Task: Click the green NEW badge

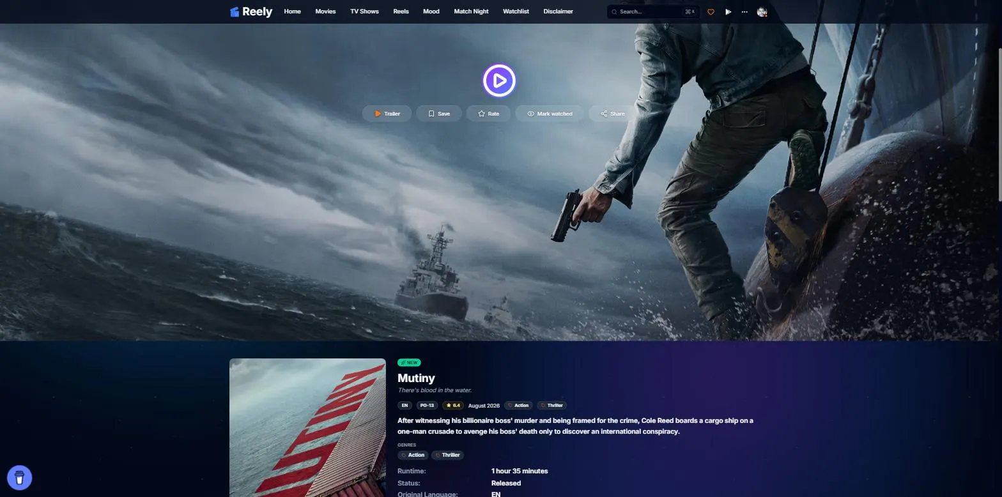Action: click(x=409, y=362)
